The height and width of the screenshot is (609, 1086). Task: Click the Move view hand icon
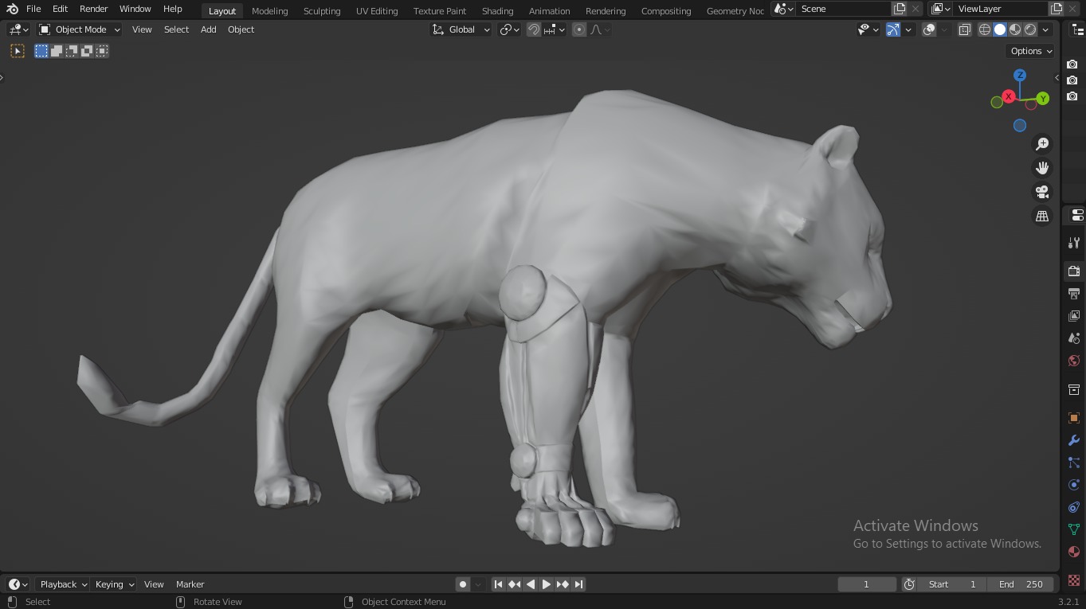[1042, 168]
